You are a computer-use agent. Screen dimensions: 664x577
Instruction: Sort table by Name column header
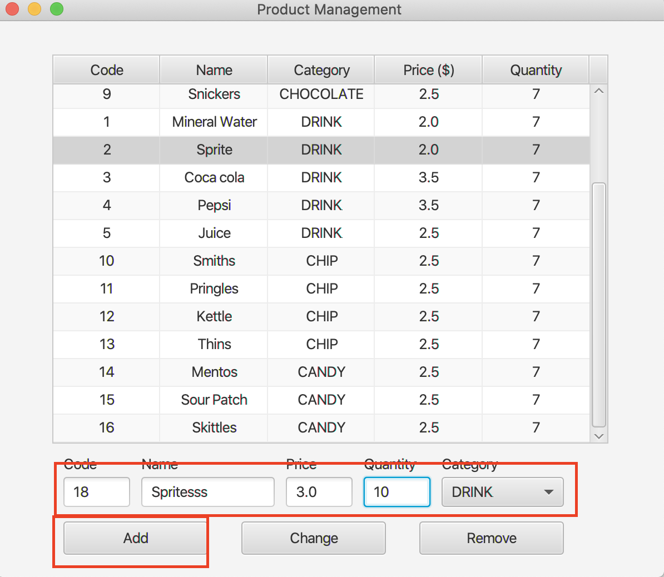pos(214,70)
